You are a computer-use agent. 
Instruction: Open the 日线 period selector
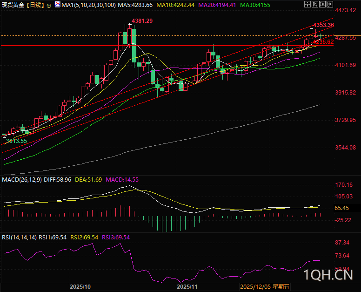[35, 5]
